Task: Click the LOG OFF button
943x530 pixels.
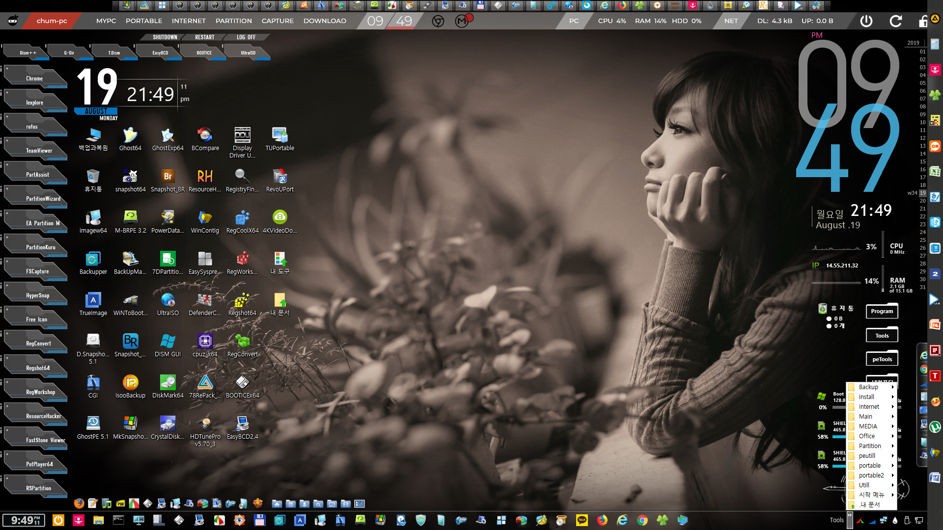Action: [x=246, y=37]
